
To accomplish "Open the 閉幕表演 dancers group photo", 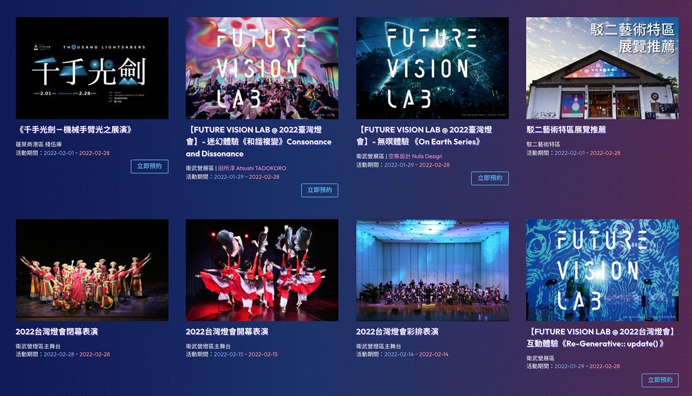I will coord(92,270).
